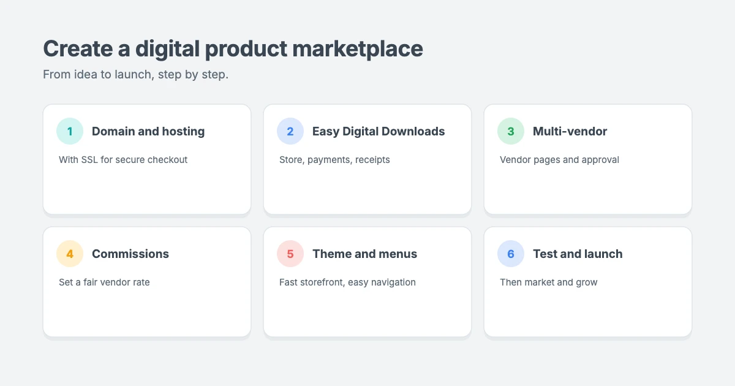The image size is (735, 386).
Task: Click the step 3 number badge
Action: [511, 131]
